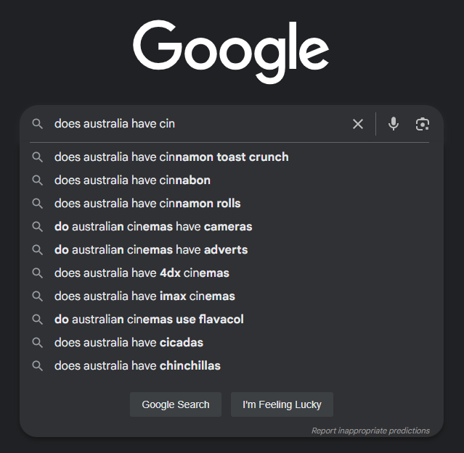This screenshot has height=453, width=464.
Task: Select the imax cinemas suggestion text
Action: click(x=145, y=296)
